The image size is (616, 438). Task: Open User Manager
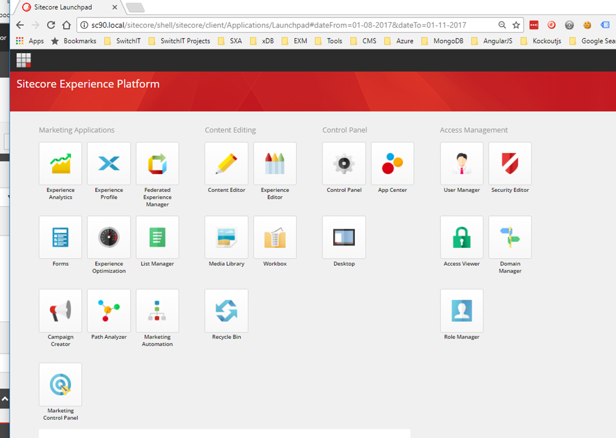click(461, 164)
